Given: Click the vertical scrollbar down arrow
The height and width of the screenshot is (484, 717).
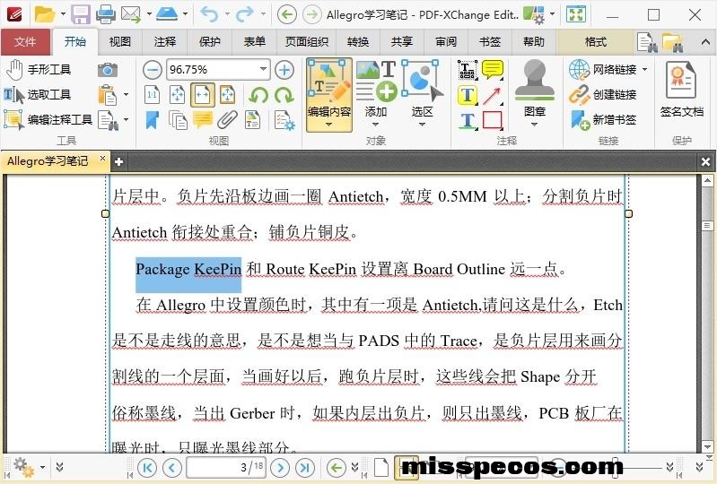Looking at the screenshot, I should tap(707, 447).
